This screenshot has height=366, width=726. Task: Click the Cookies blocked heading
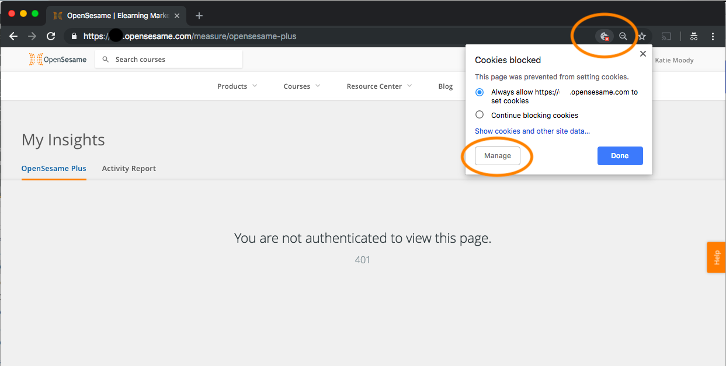click(508, 60)
